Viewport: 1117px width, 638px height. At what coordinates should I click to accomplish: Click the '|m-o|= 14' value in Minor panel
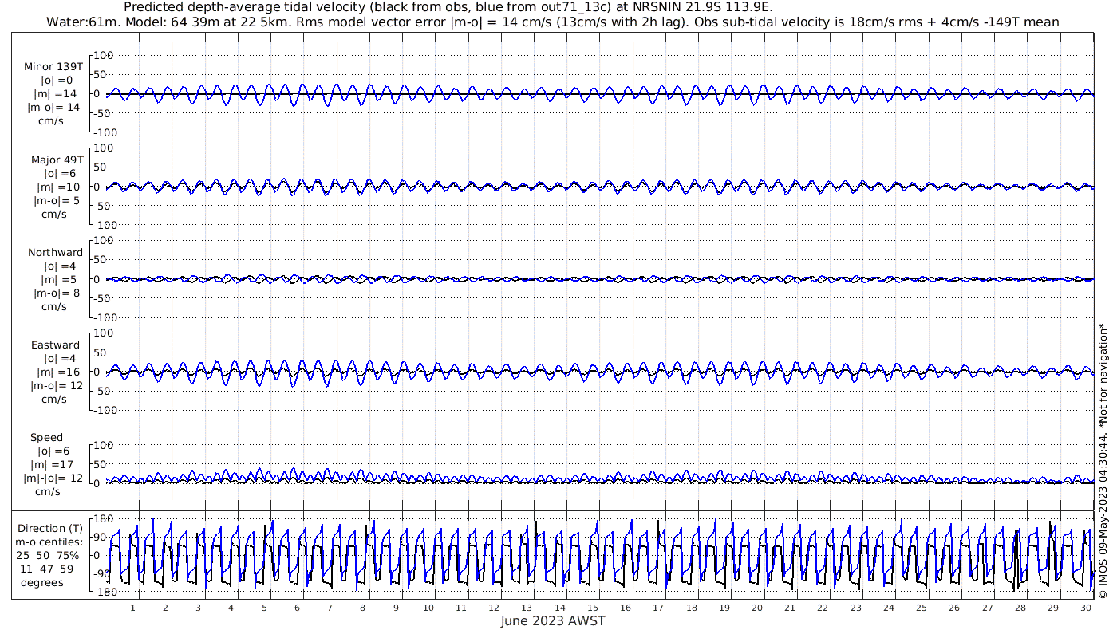[x=53, y=107]
